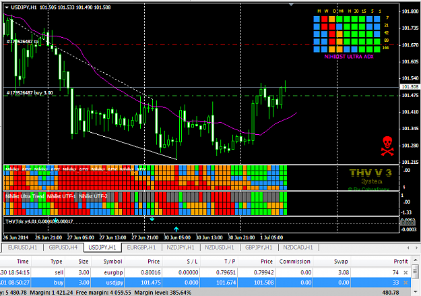Sort orders by the Size column header
The image size is (421, 296).
[x=84, y=262]
